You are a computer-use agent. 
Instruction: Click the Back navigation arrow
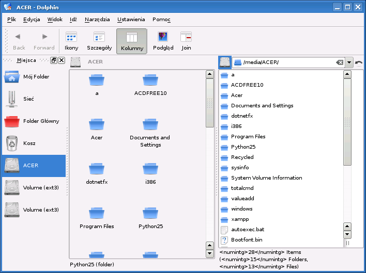point(19,41)
